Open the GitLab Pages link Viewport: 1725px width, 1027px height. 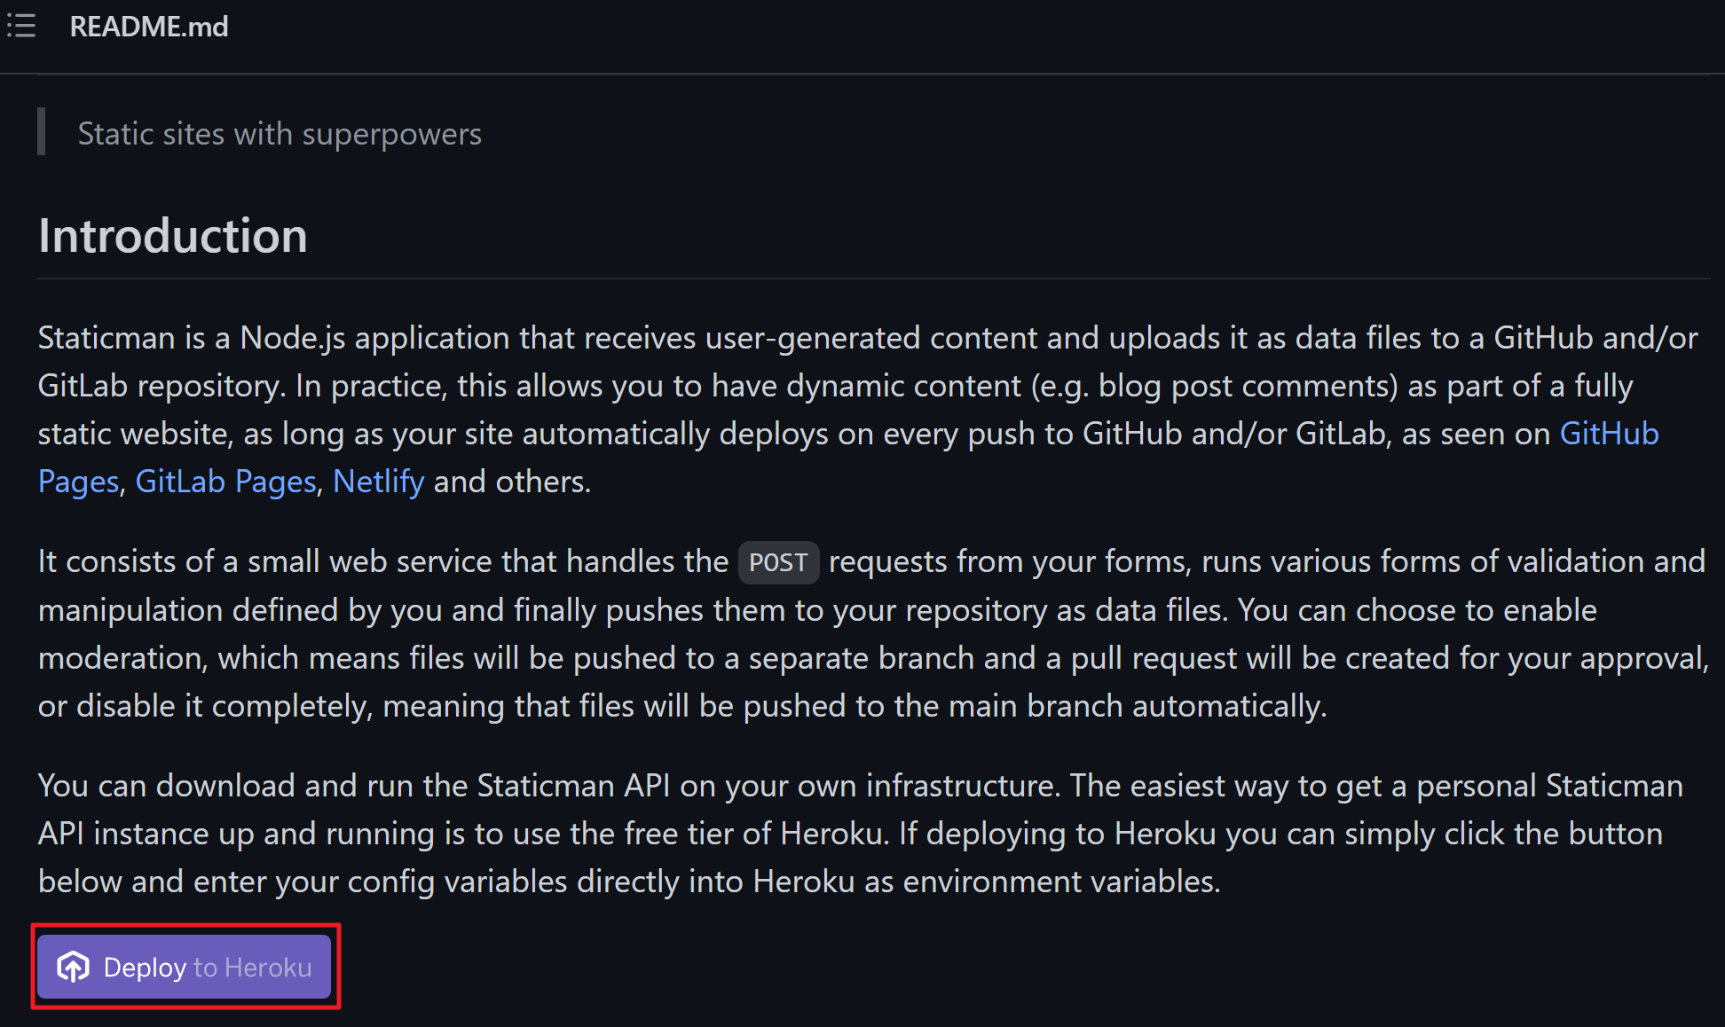click(225, 482)
